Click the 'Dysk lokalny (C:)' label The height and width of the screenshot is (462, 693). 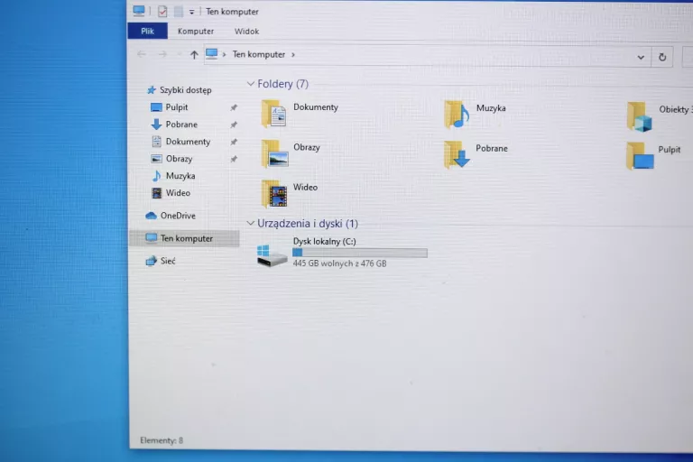click(325, 242)
